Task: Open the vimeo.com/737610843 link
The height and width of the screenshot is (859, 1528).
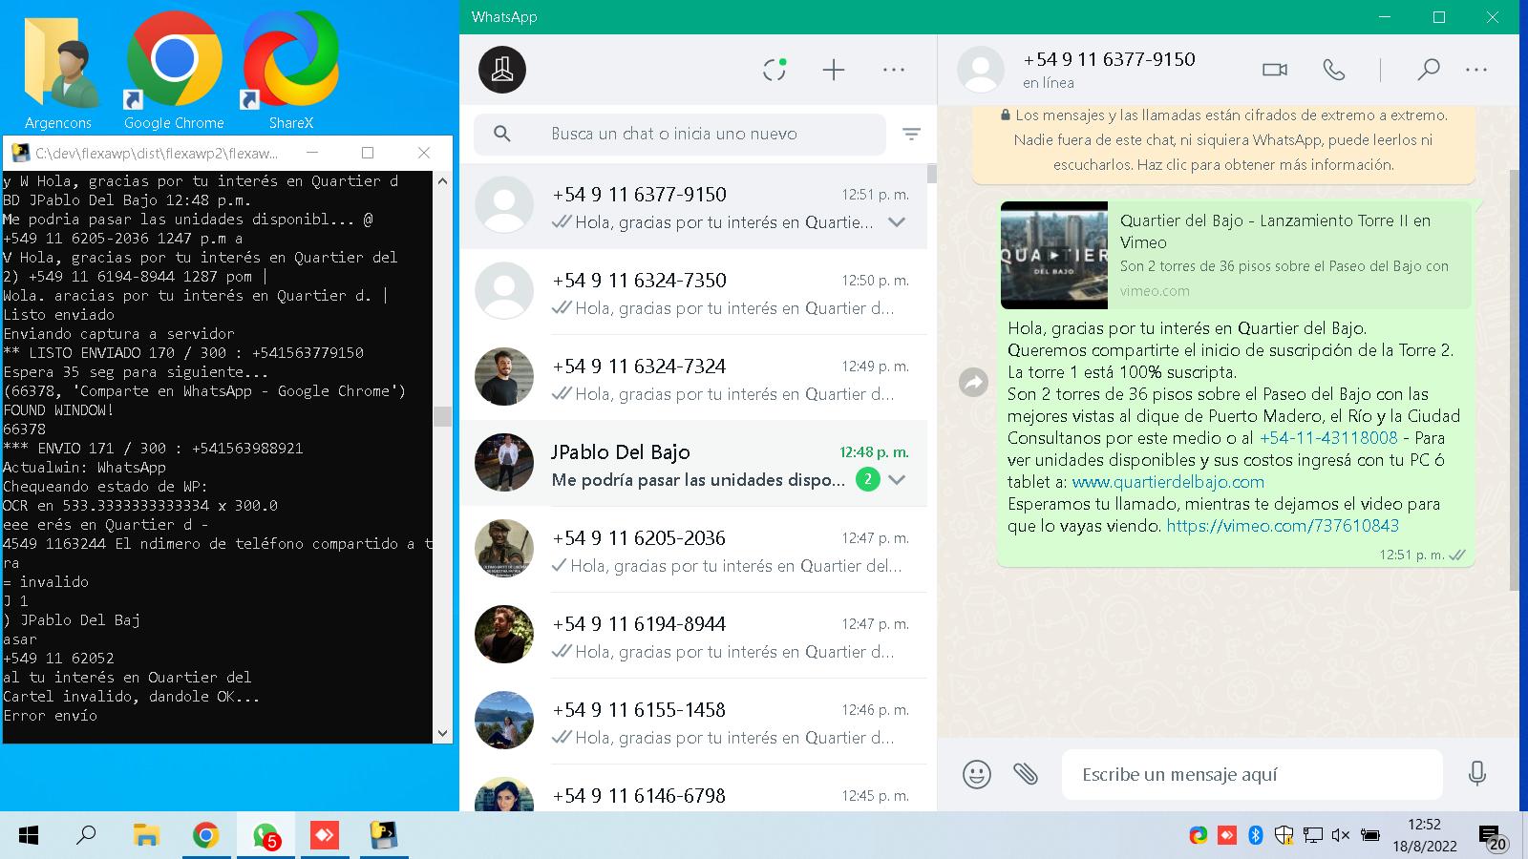Action: point(1283,526)
